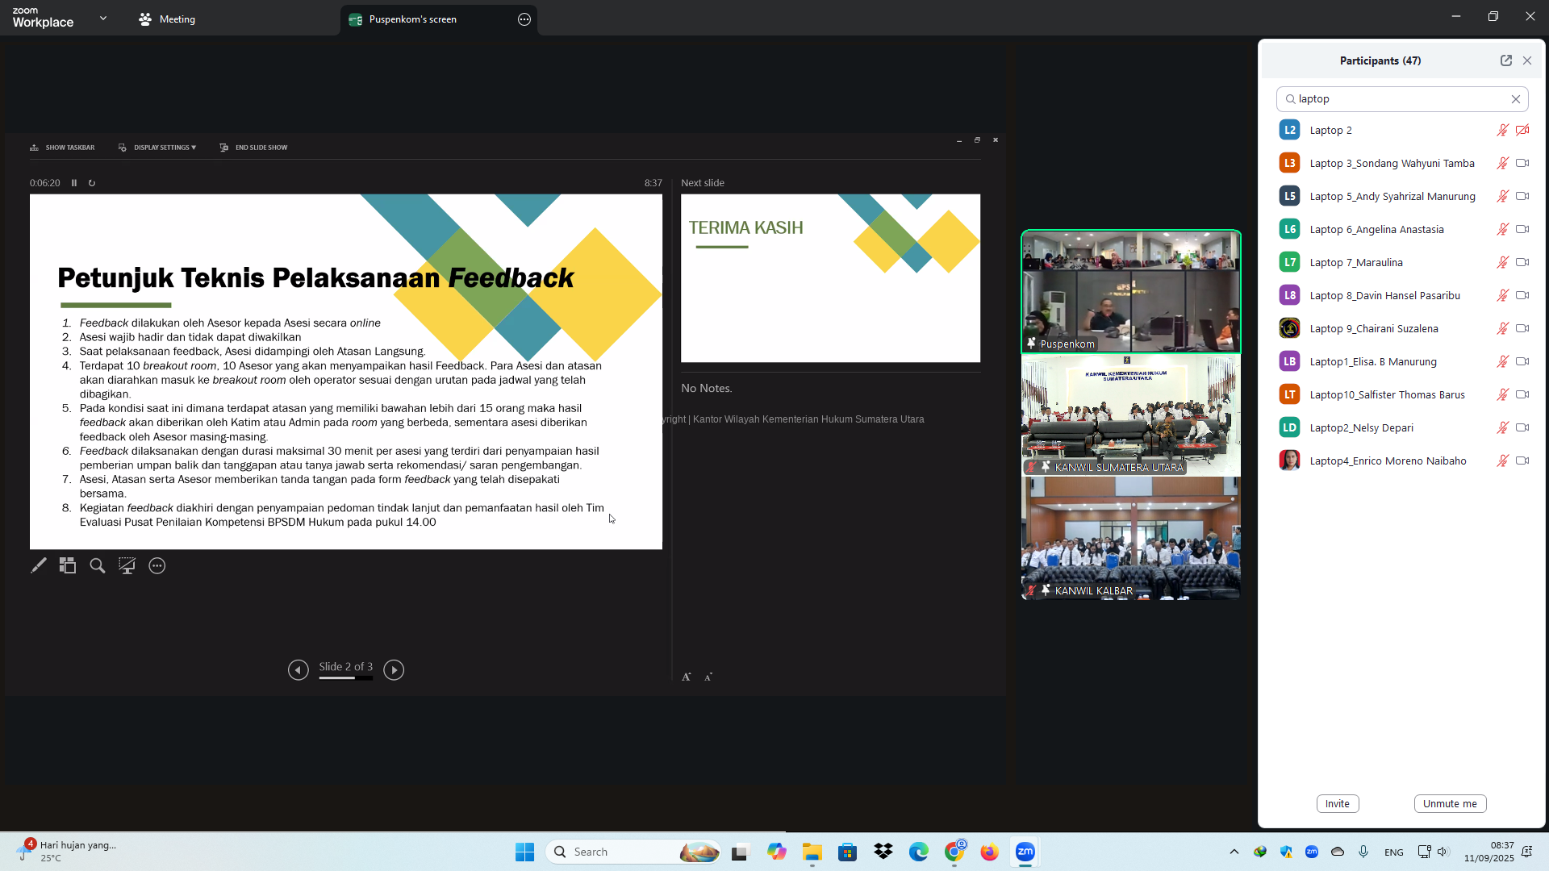Click the Unmute me button
1549x871 pixels.
tap(1450, 803)
